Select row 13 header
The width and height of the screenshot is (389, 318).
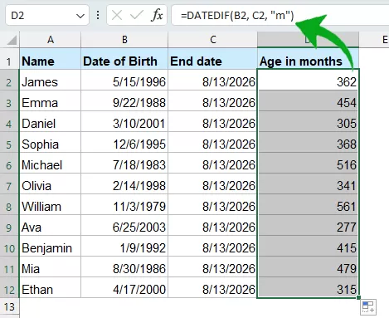pyautogui.click(x=9, y=306)
